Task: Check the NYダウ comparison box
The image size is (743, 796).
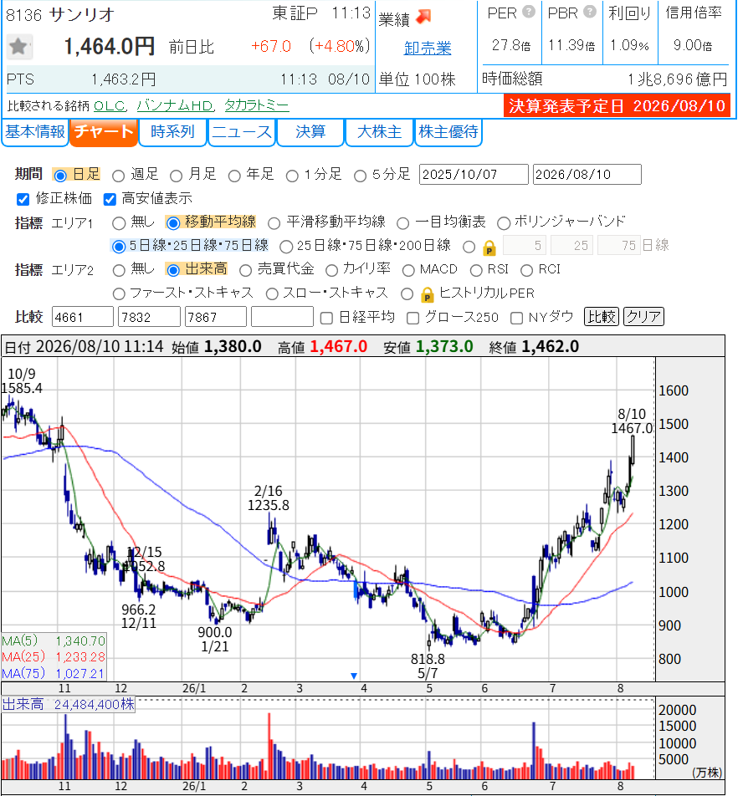Action: (x=516, y=319)
